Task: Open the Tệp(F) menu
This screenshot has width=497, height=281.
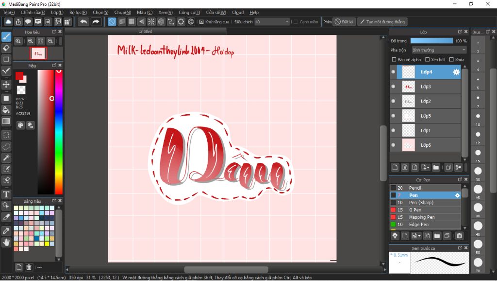Action: [9, 12]
